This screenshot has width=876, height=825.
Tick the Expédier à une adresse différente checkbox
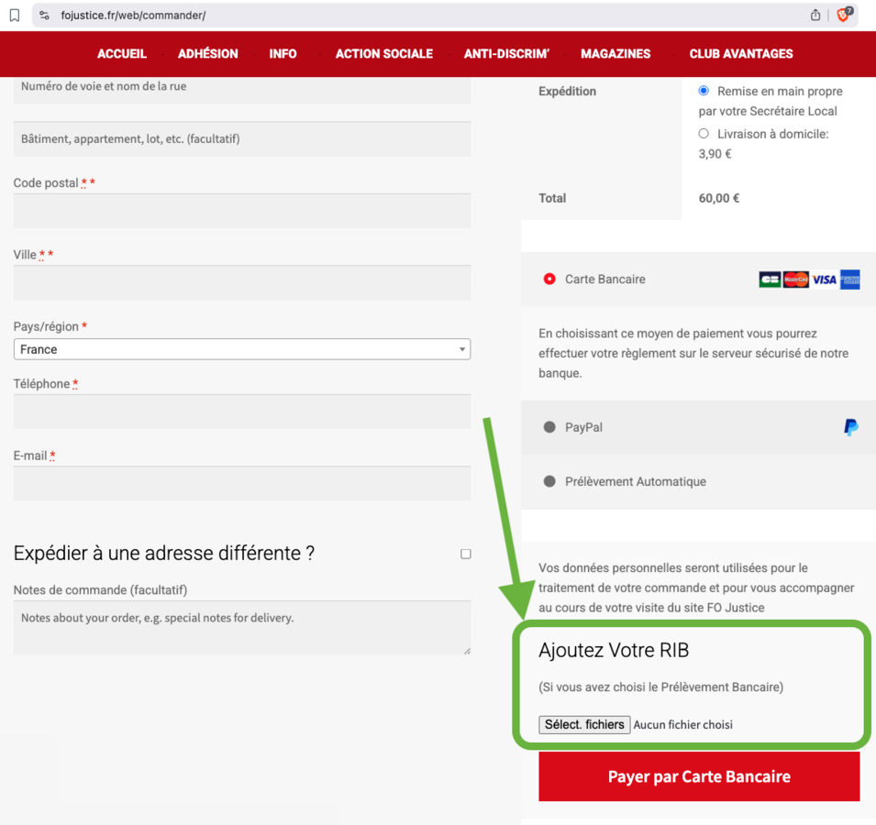(466, 554)
